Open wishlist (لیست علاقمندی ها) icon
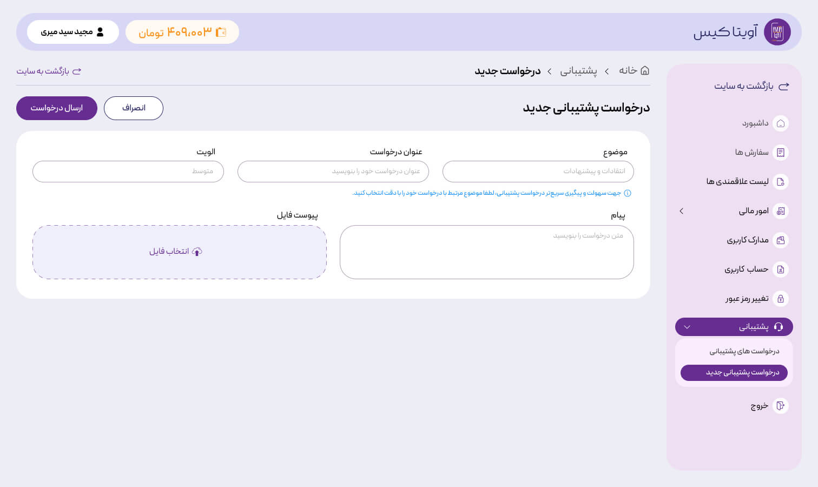 point(780,182)
